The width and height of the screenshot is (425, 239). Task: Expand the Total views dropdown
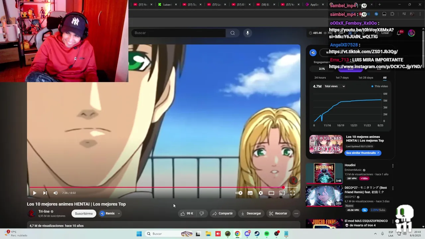coord(335,86)
